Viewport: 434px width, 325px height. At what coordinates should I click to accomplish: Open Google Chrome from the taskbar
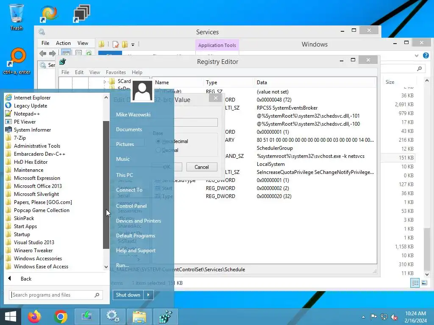click(61, 317)
